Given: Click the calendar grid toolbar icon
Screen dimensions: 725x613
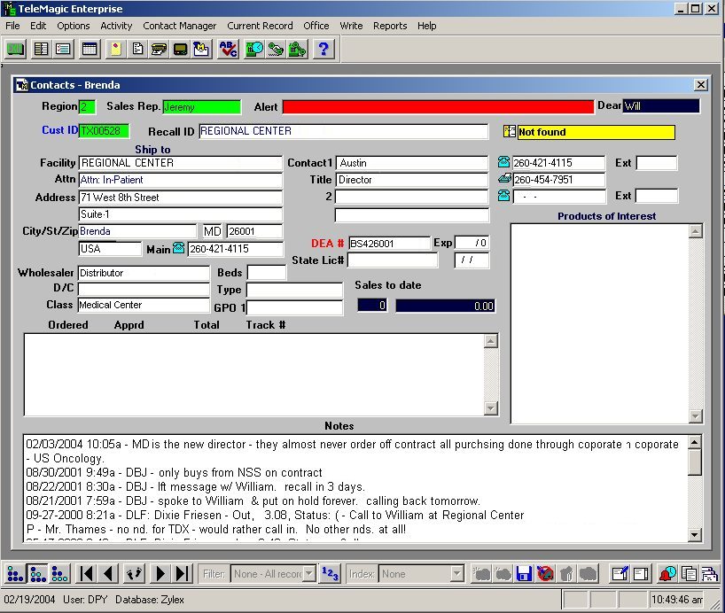Looking at the screenshot, I should point(89,49).
